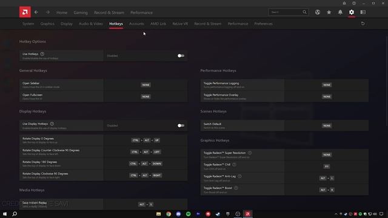Change Toggle Radeon Boost hotkey
Image resolution: width=388 pixels, height=218 pixels.
pyautogui.click(x=327, y=190)
